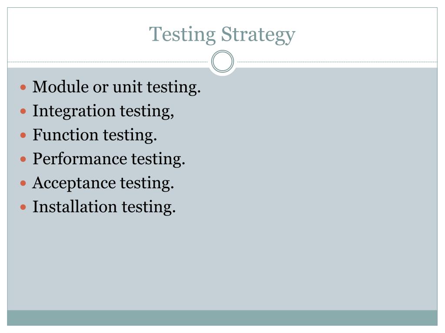
Task: Click the dotted divider line left of the circle
Action: tap(108, 62)
